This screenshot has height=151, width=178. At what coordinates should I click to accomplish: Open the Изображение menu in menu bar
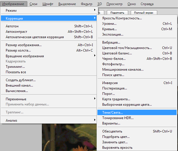coord(13,4)
